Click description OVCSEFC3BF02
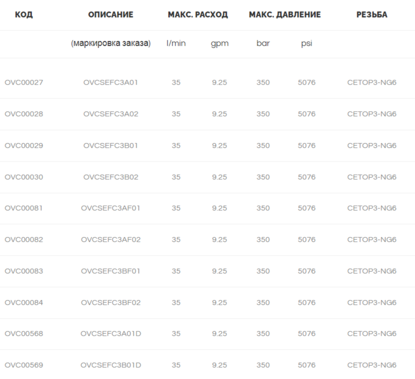 coord(110,303)
